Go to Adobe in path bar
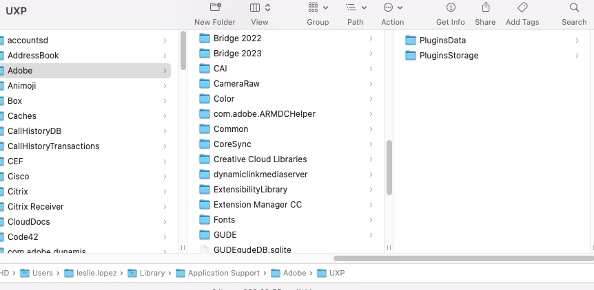 point(289,273)
